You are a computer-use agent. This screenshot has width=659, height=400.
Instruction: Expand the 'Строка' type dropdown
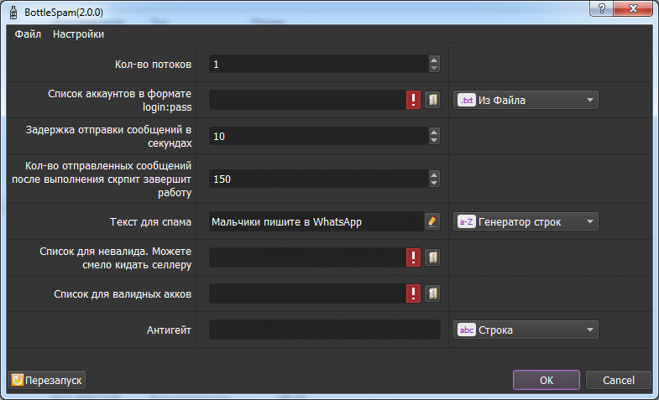(526, 330)
